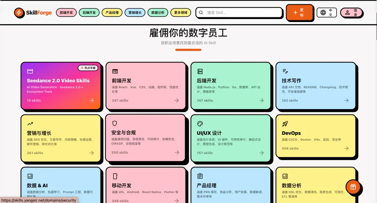Click the palette icon on UI/UX 设计 card
This screenshot has width=377, height=203.
pos(200,124)
